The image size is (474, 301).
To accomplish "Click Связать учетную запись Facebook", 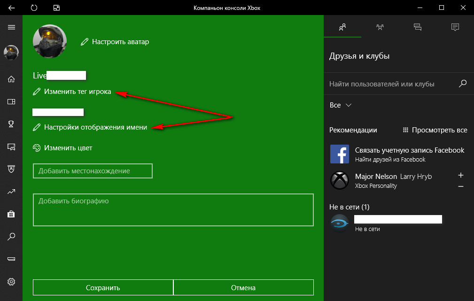I will (410, 150).
